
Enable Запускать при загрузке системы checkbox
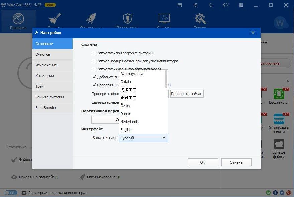pyautogui.click(x=94, y=53)
